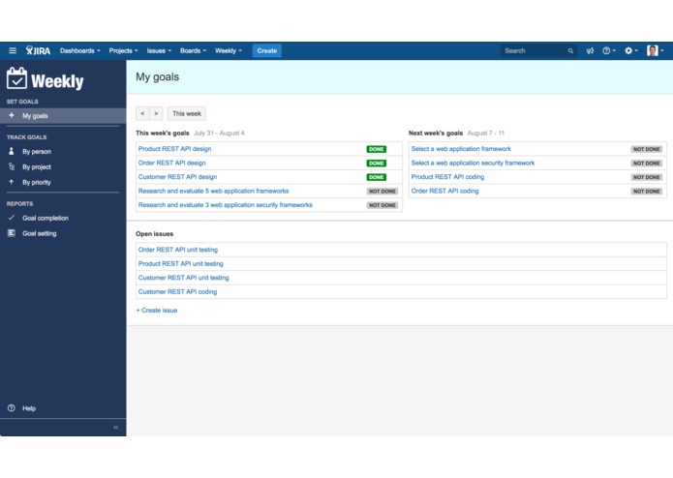The width and height of the screenshot is (673, 478).
Task: Open Help in the sidebar
Action: [x=29, y=408]
